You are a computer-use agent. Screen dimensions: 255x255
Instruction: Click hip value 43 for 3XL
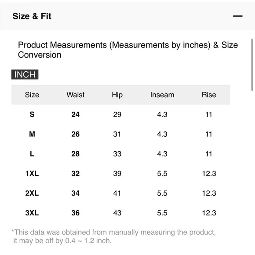coord(117,213)
